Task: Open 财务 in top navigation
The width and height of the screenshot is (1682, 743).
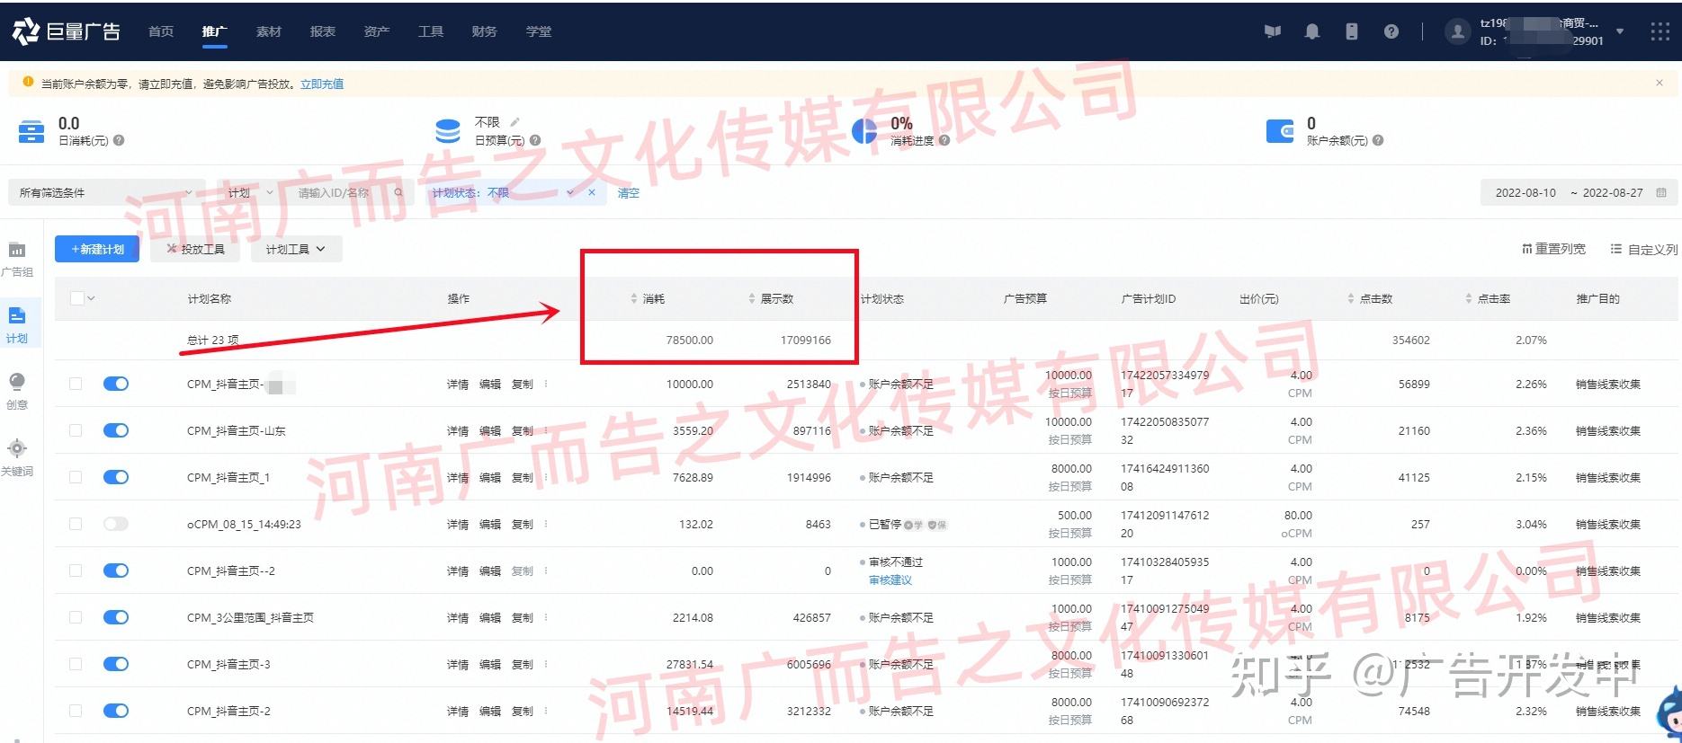Action: (484, 31)
